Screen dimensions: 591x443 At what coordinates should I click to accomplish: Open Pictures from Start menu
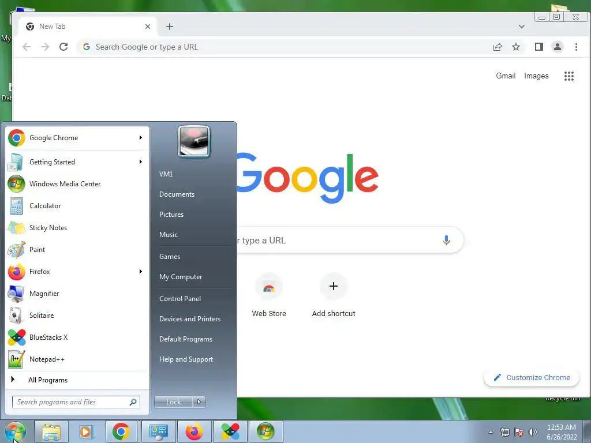coord(171,215)
